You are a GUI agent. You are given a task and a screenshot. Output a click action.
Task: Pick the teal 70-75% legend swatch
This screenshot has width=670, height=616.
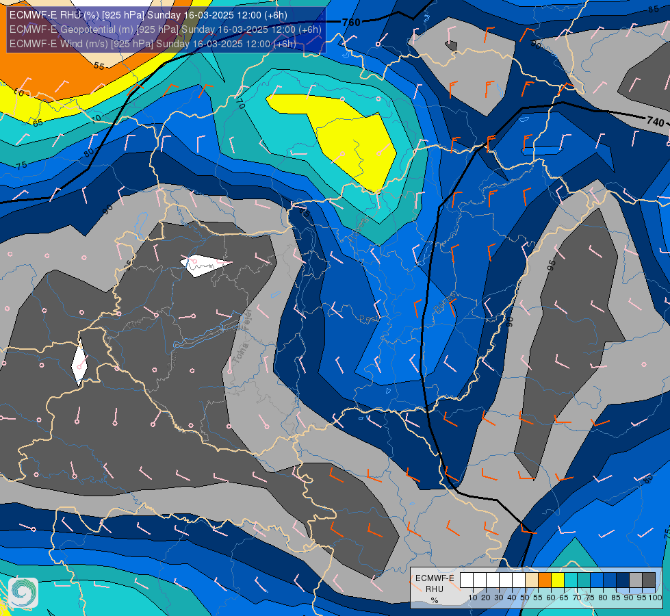584,580
